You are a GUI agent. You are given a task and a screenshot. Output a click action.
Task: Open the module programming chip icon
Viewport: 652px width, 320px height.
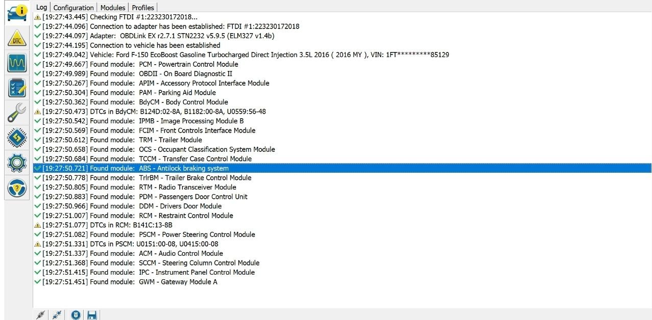(x=17, y=138)
